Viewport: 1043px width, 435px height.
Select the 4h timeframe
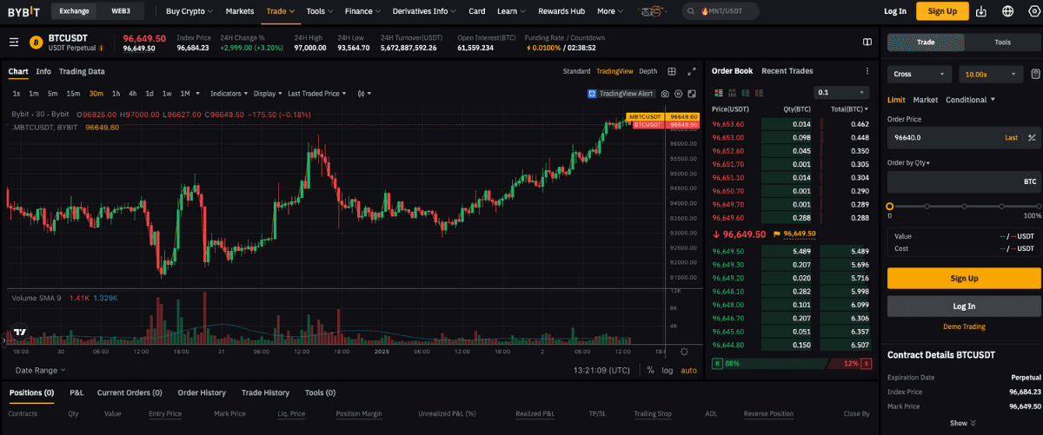click(132, 93)
